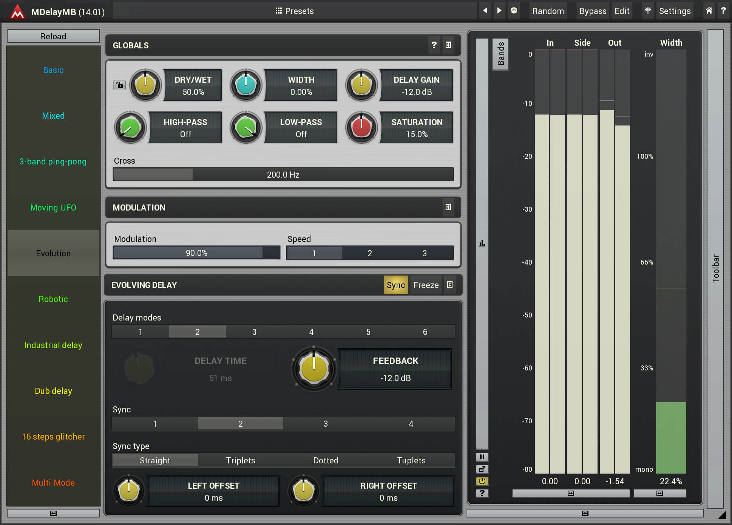Select Triplets sync type
Image resolution: width=732 pixels, height=525 pixels.
pos(241,460)
